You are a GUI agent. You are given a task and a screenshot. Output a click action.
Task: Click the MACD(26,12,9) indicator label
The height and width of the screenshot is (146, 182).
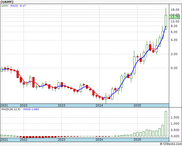[x=11, y=109]
